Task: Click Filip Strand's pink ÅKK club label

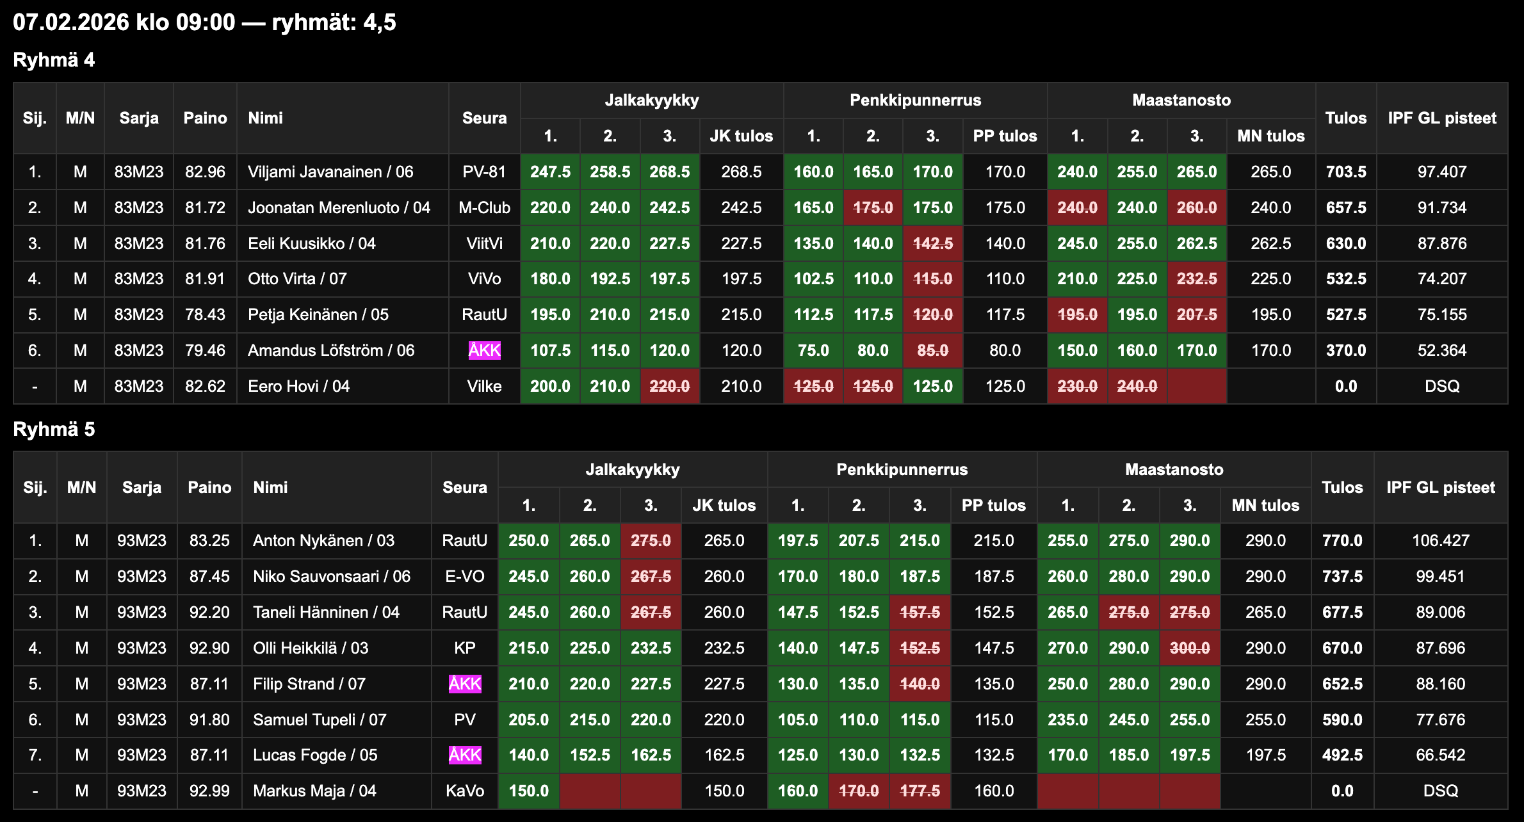Action: (x=464, y=684)
